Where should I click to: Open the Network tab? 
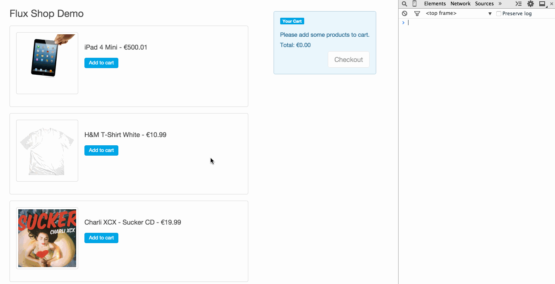[x=460, y=4]
